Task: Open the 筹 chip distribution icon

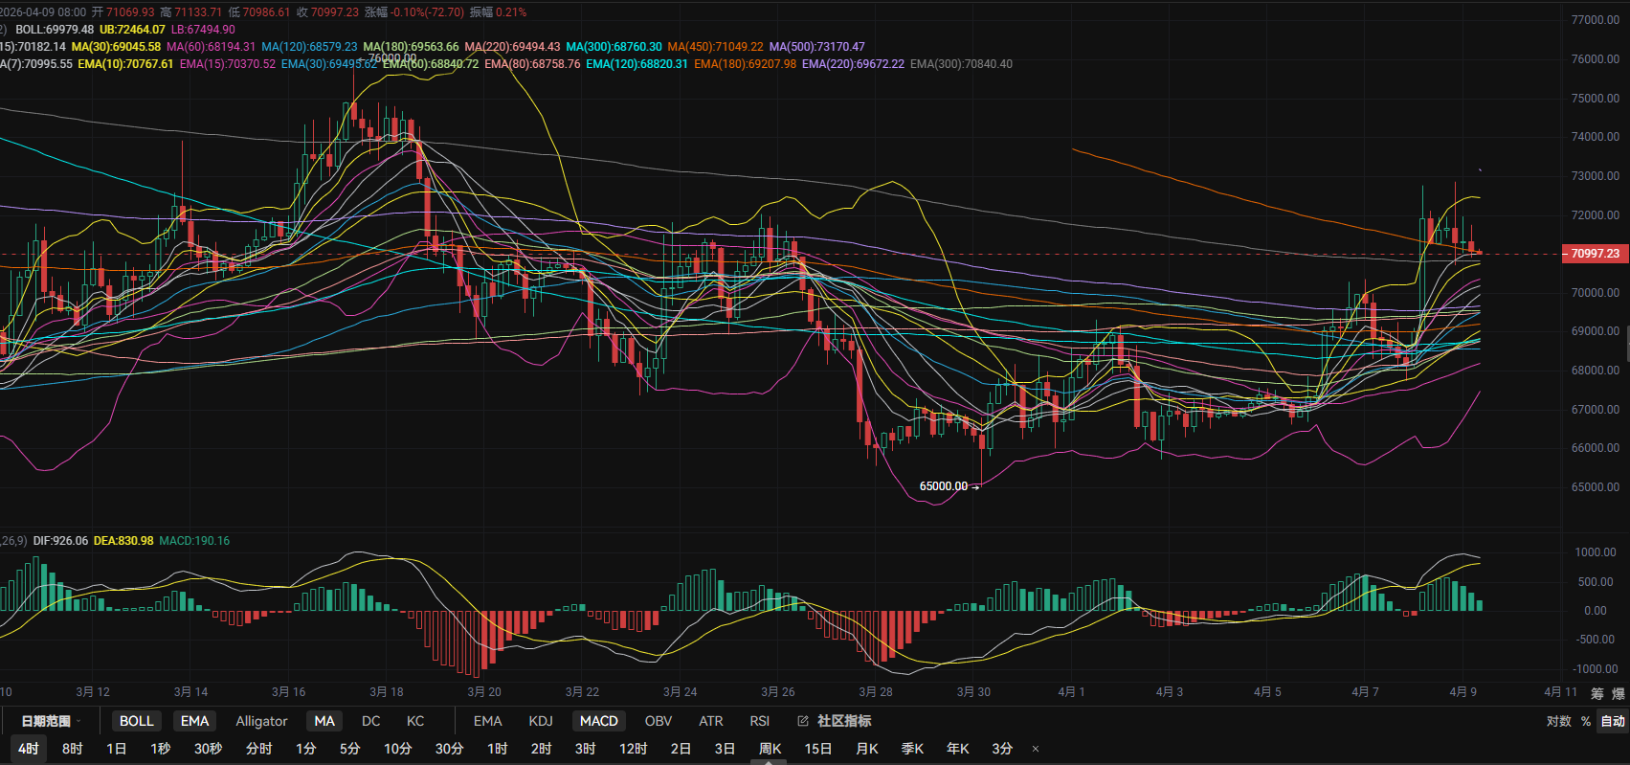Action: click(1597, 692)
